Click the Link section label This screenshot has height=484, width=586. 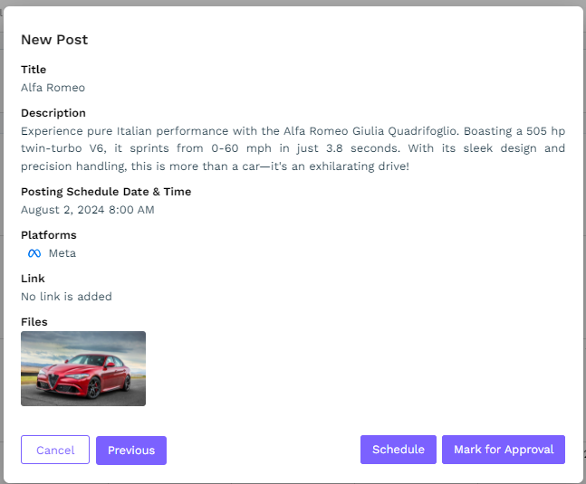[33, 279]
